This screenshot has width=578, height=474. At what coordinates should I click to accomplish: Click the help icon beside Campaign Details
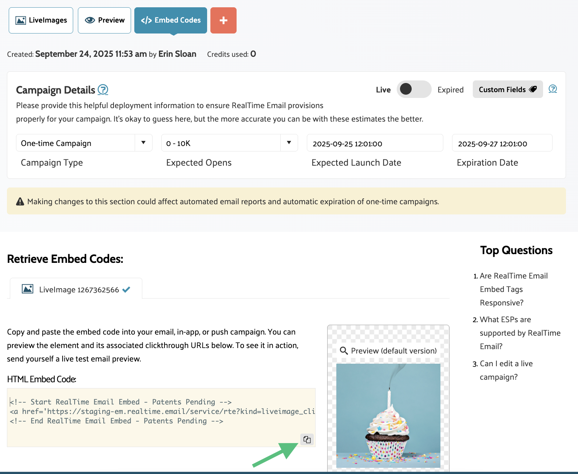pyautogui.click(x=103, y=90)
